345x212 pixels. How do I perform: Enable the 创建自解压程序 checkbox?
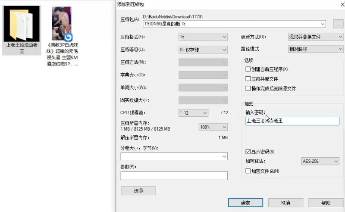point(248,69)
